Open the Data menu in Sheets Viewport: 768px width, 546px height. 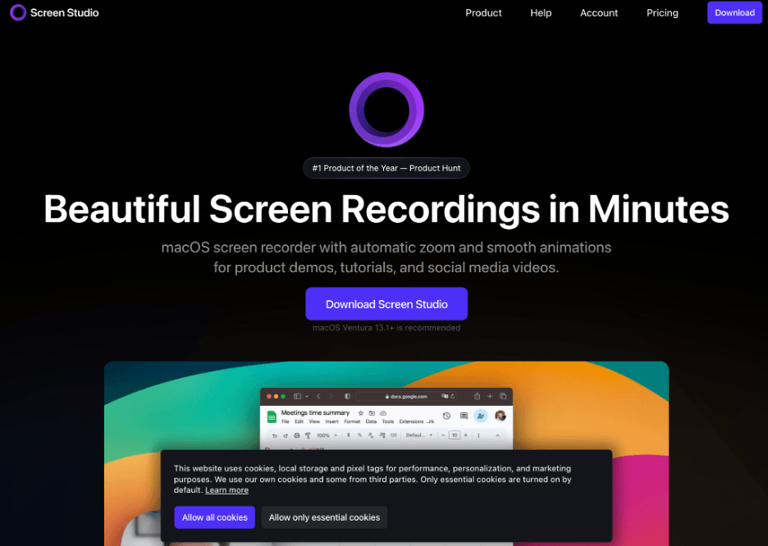(371, 421)
